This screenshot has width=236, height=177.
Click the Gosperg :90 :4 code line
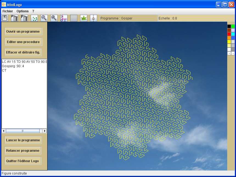[x=13, y=66]
